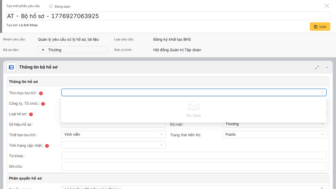
Task: Click warning icon next to Tình trạng cập nhật
Action: [47, 146]
